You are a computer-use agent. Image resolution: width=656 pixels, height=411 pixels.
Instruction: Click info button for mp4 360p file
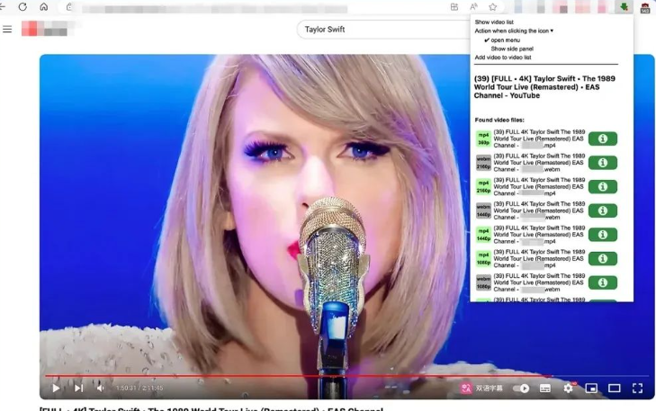(x=603, y=138)
